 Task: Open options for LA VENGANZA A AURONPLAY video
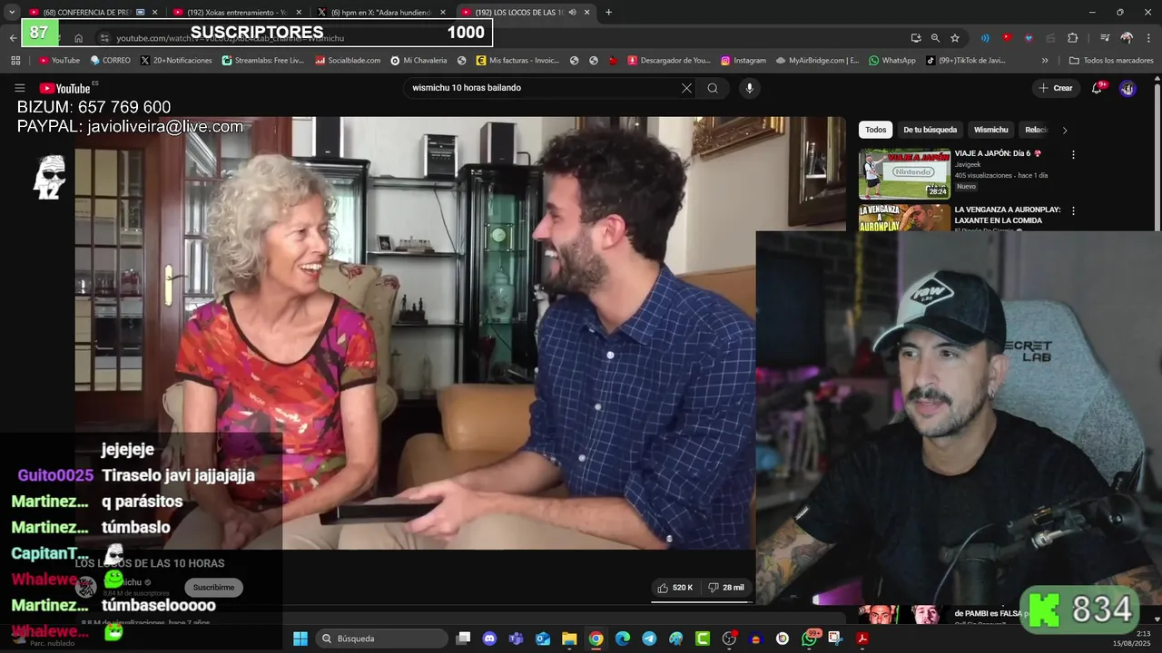click(x=1073, y=210)
